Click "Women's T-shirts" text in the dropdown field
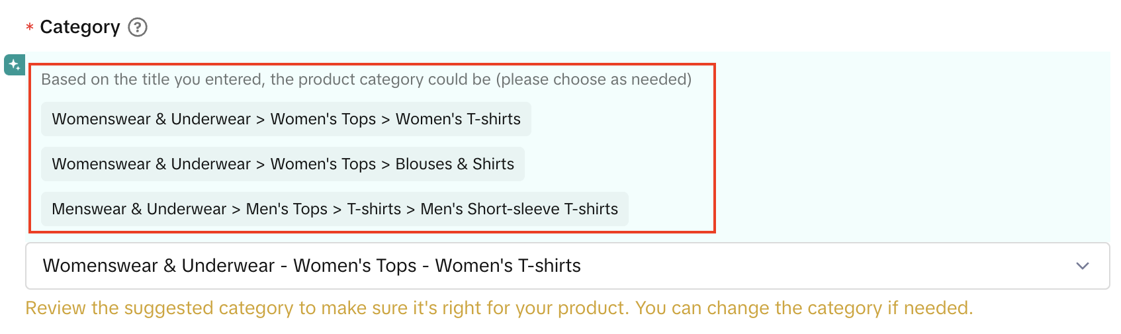 pyautogui.click(x=508, y=266)
